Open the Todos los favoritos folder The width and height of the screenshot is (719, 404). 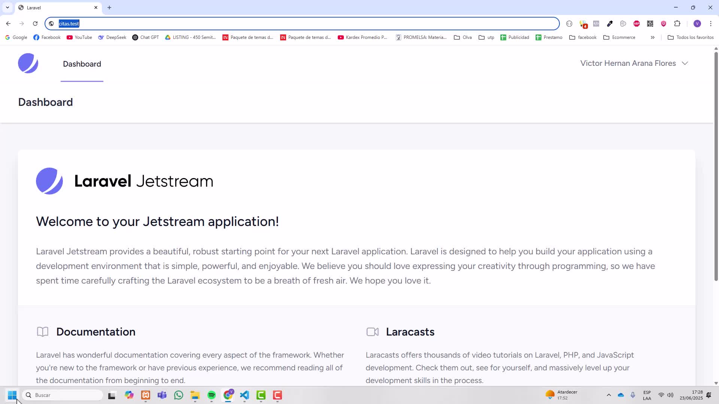(691, 37)
